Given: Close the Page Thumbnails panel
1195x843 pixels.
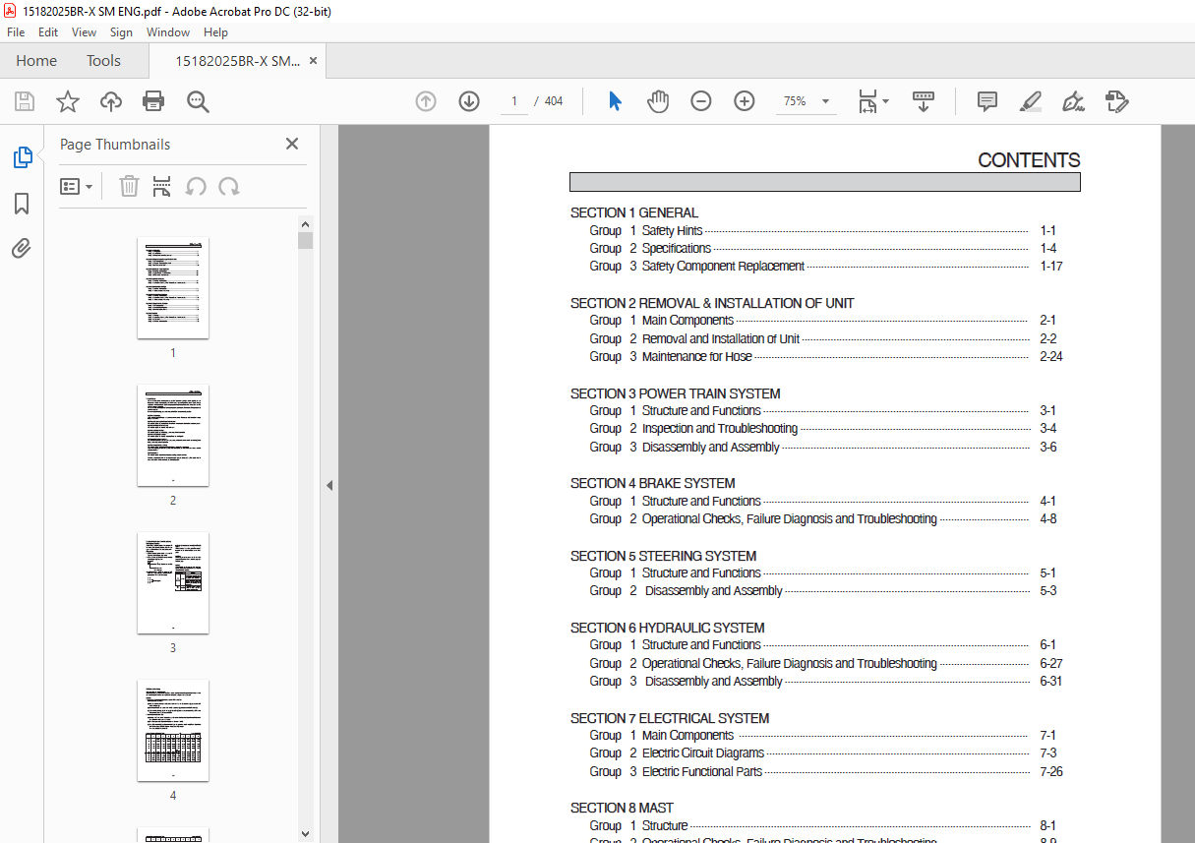Looking at the screenshot, I should click(x=292, y=144).
